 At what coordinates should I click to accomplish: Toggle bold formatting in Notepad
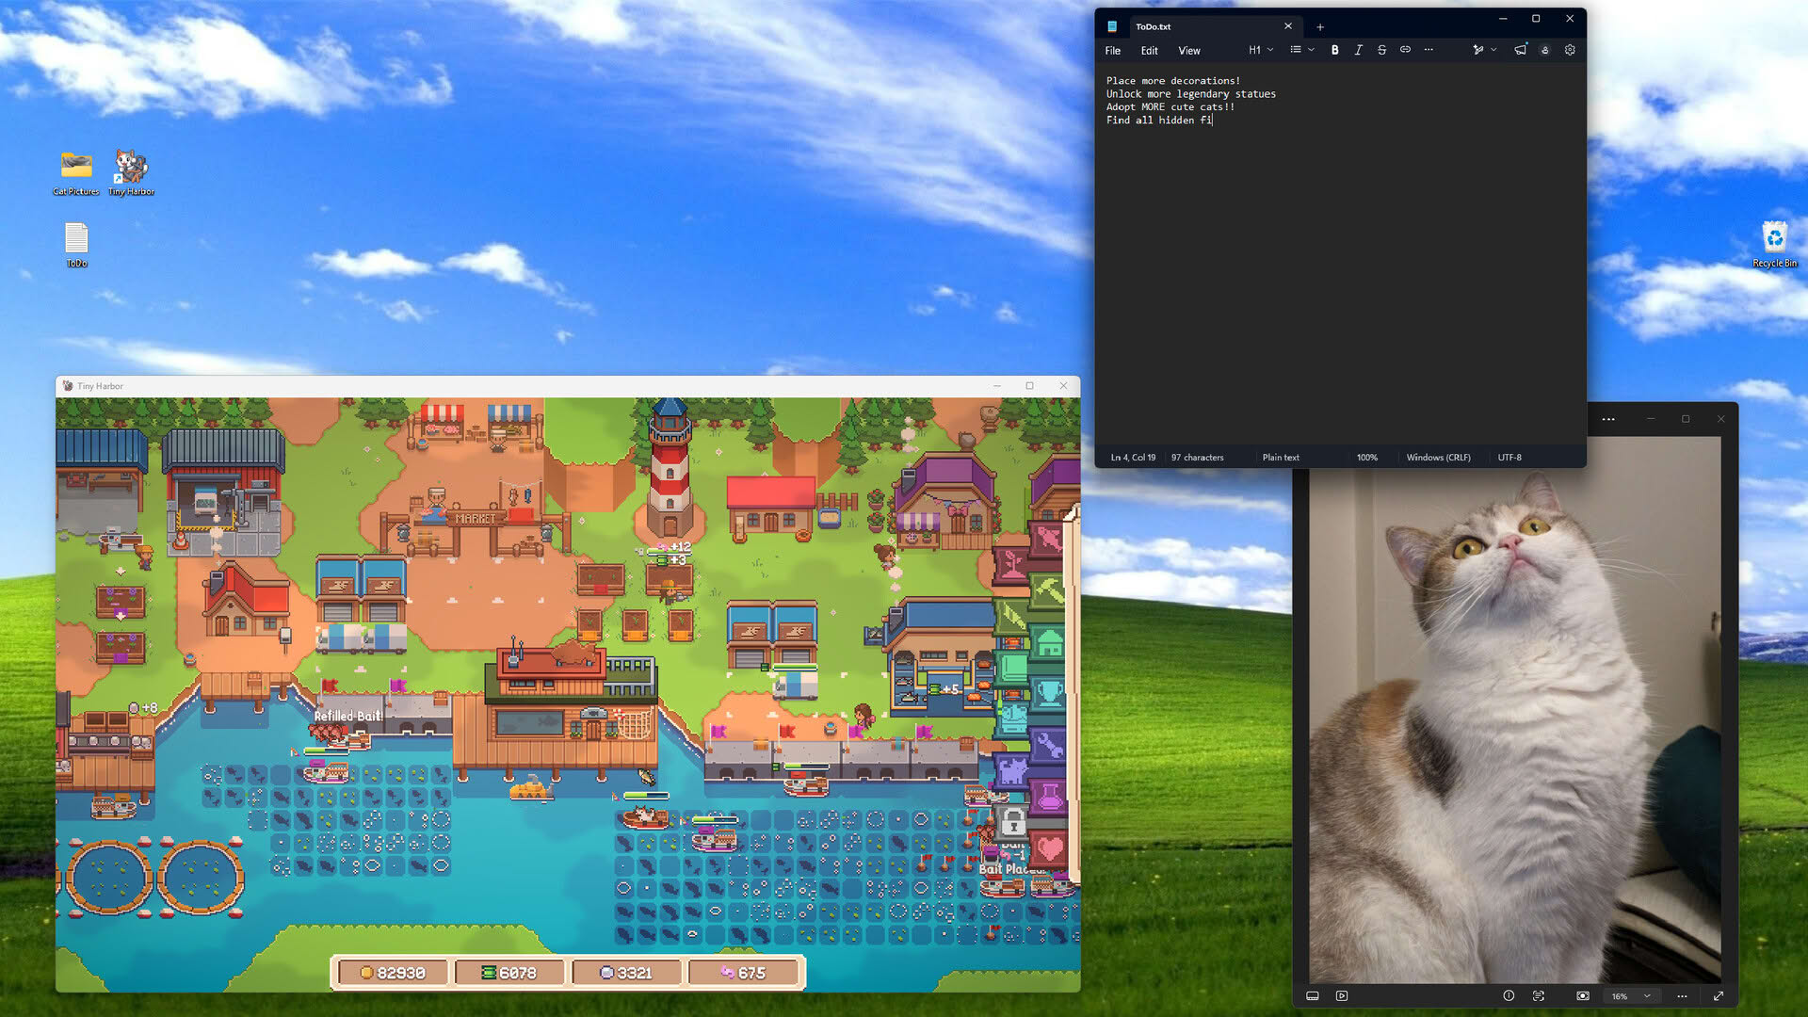1334,50
